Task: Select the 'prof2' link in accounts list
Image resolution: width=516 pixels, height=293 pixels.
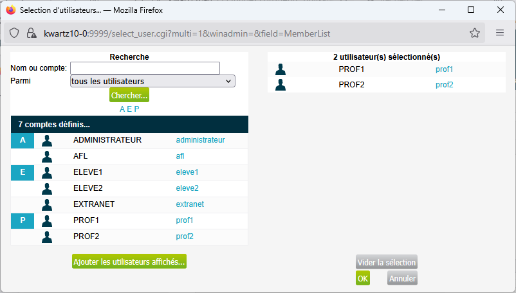Action: coord(185,236)
